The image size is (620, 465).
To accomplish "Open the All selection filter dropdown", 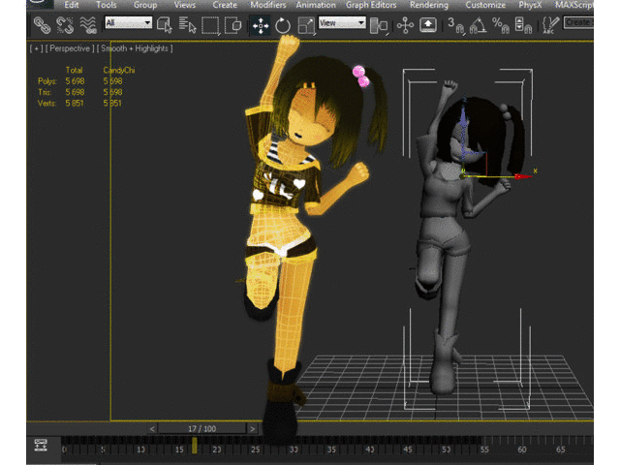I will [128, 22].
